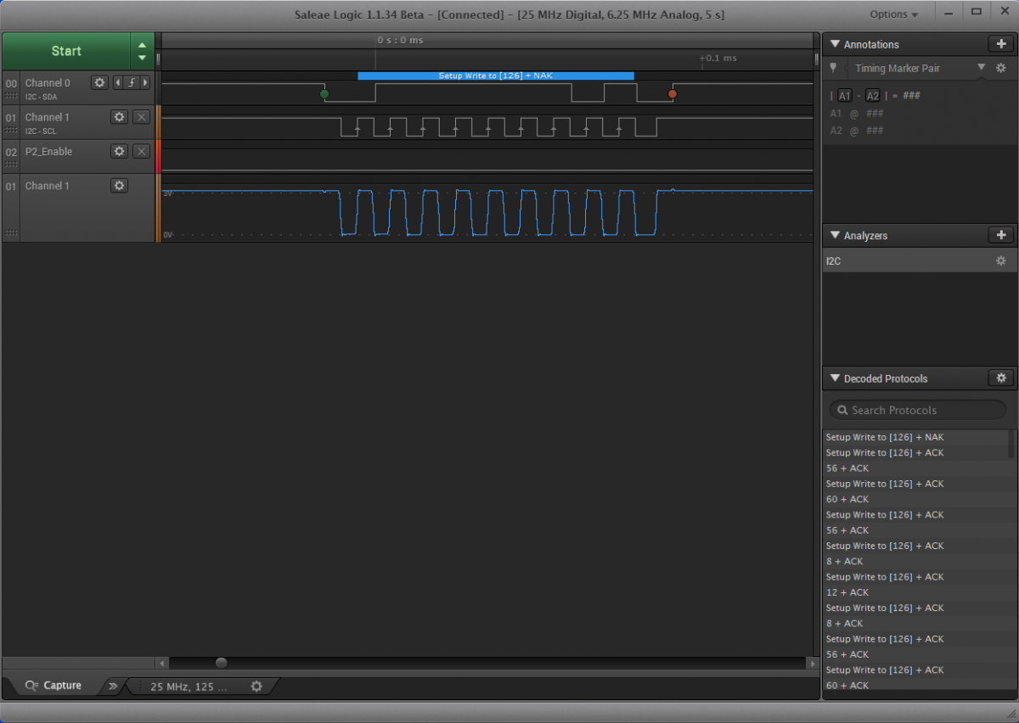This screenshot has height=723, width=1019.
Task: Open I2C analyzer settings gear
Action: click(x=1001, y=261)
